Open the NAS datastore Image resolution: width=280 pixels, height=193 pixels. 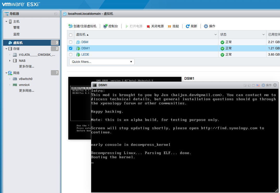[x=22, y=61]
